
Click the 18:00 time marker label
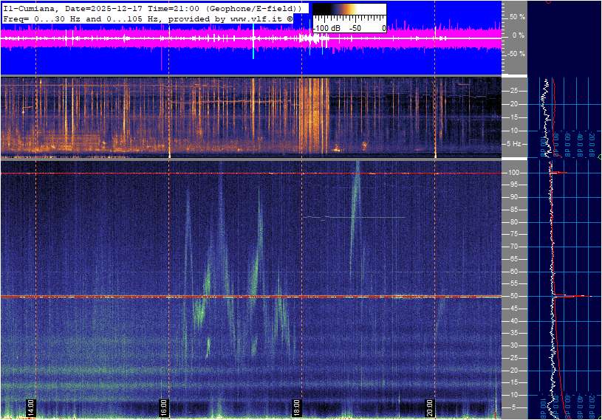297,407
